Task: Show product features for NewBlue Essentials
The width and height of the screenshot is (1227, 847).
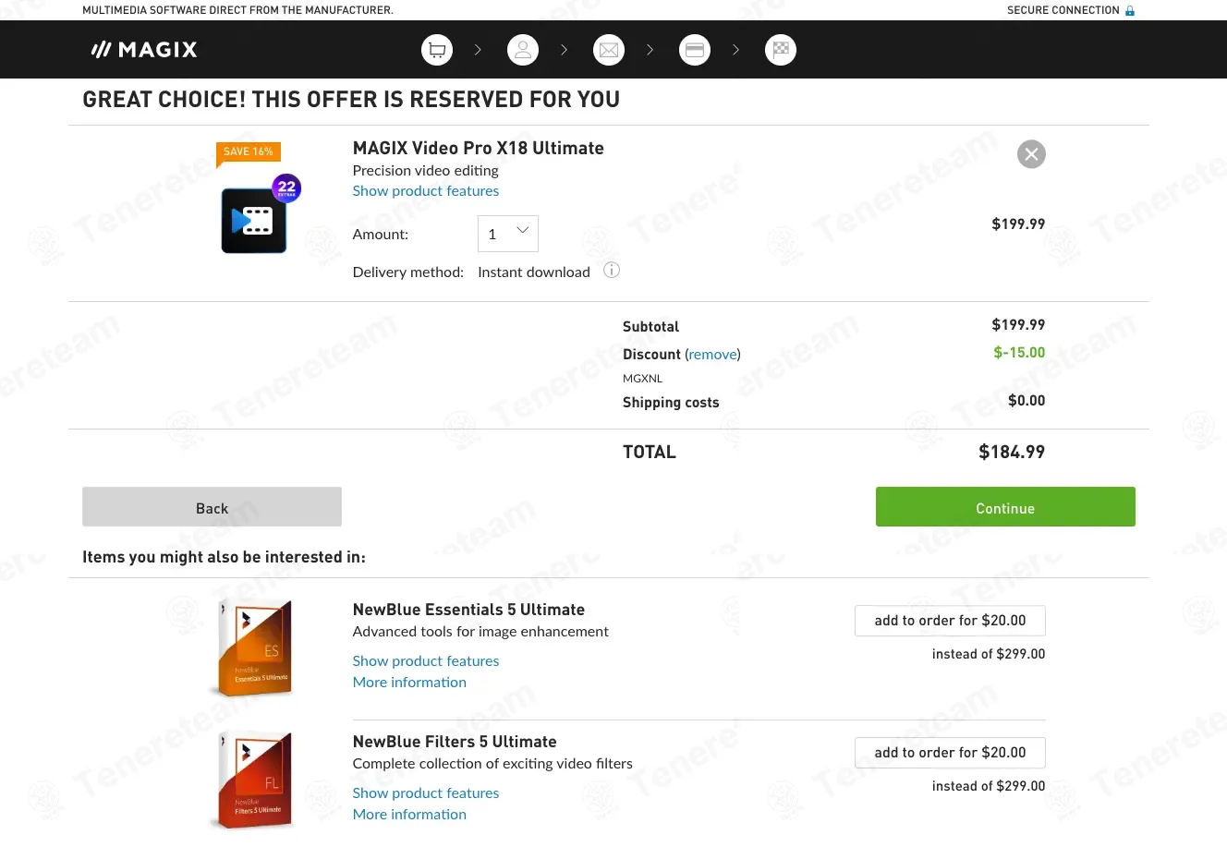Action: tap(426, 661)
